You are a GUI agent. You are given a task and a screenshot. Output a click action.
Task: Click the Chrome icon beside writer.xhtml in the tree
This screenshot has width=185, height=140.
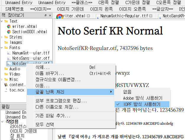(x=9, y=26)
